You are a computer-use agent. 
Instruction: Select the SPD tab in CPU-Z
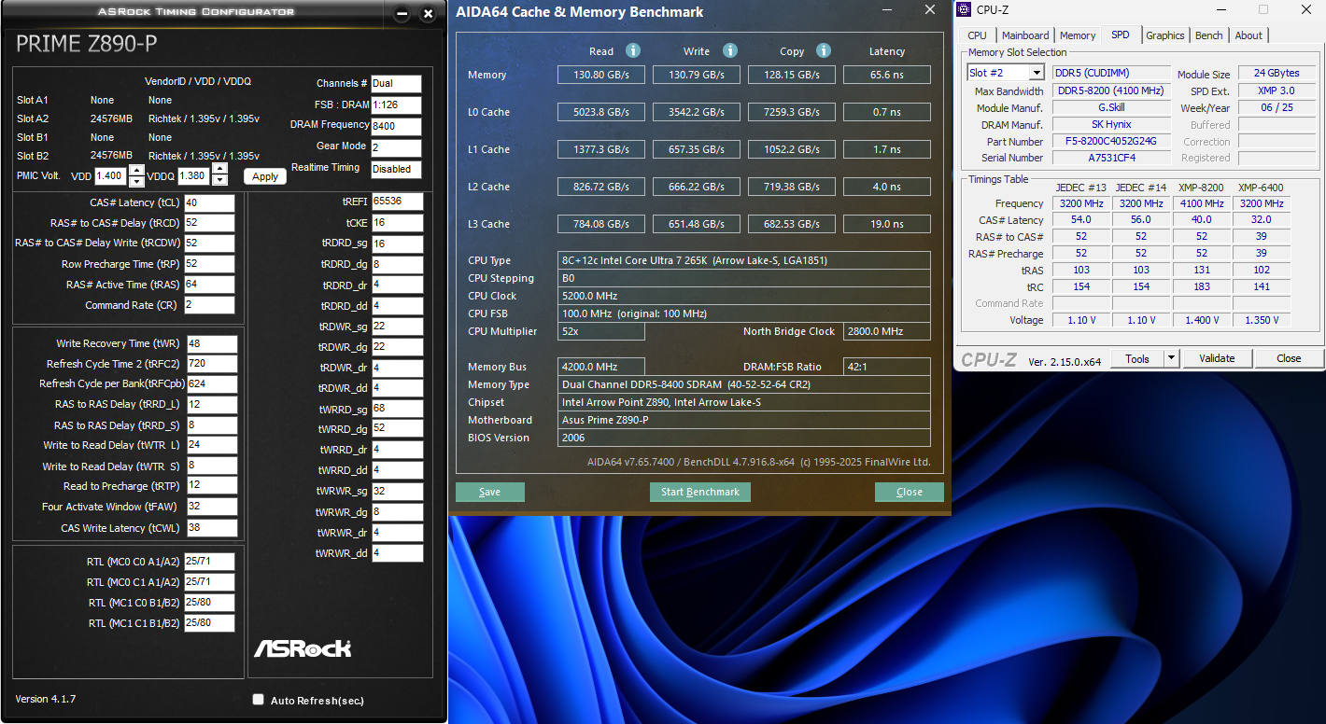pos(1121,35)
